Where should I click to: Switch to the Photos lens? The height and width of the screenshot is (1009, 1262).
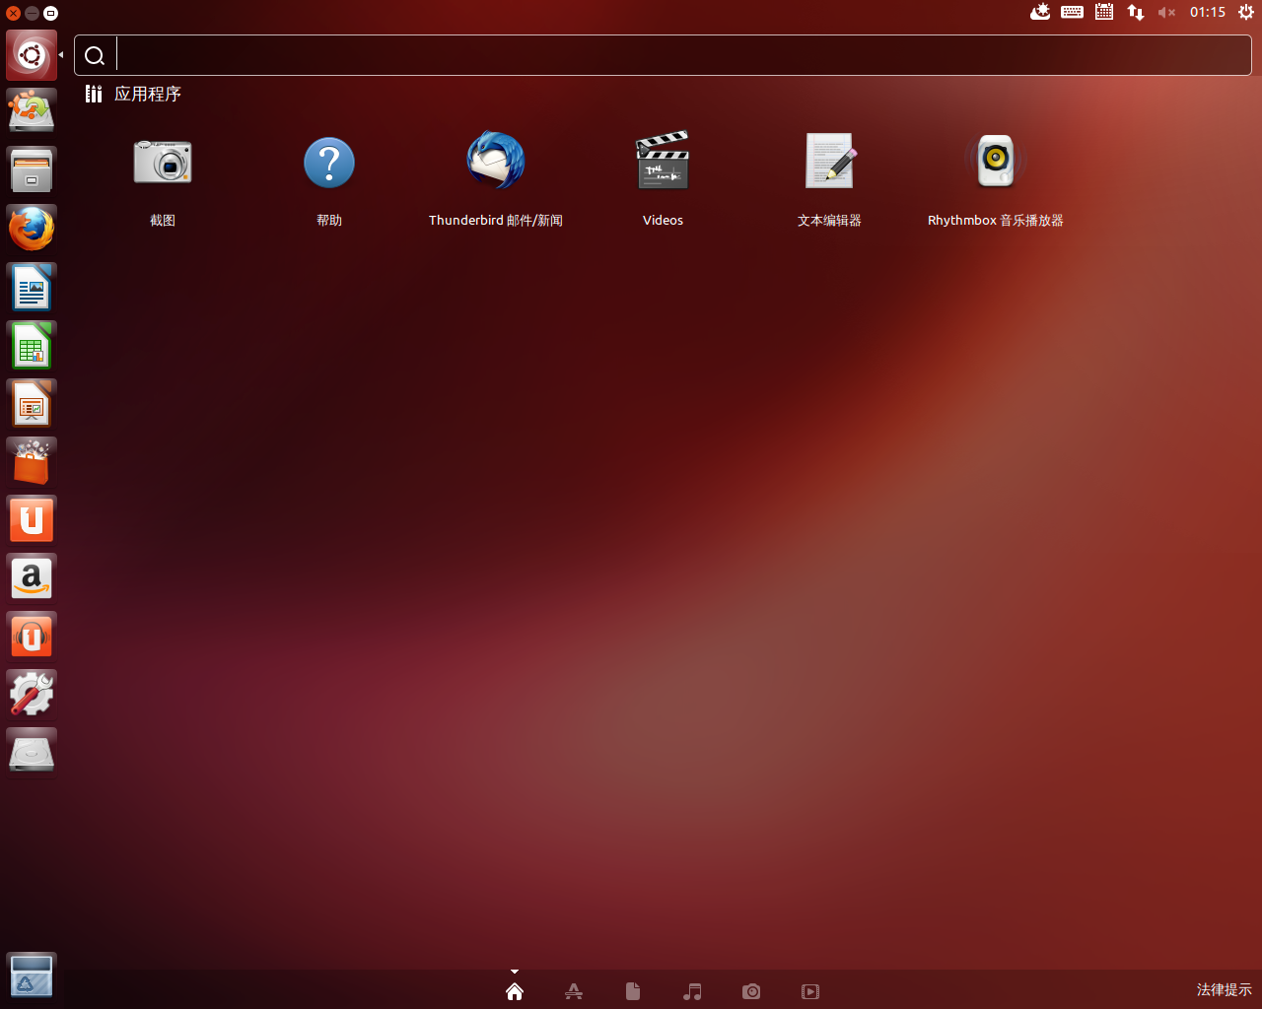coord(751,991)
